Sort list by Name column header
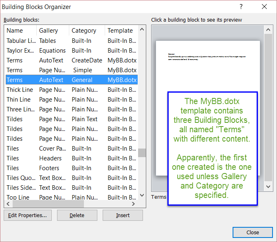Viewport: 277px width, 242px height. click(x=21, y=31)
